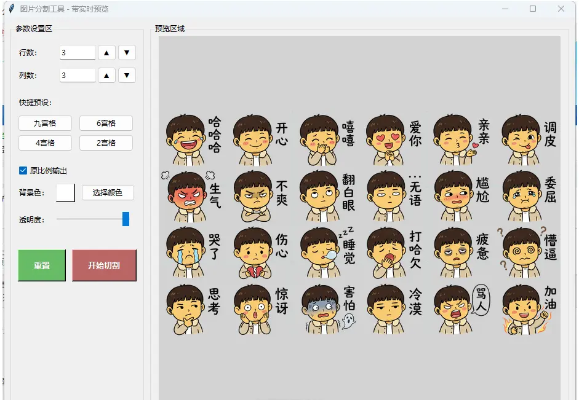The width and height of the screenshot is (579, 400).
Task: Select the 6宫格 preset
Action: (106, 123)
